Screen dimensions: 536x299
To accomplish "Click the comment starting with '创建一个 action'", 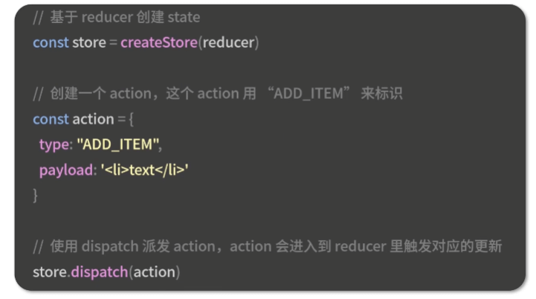I will [218, 94].
